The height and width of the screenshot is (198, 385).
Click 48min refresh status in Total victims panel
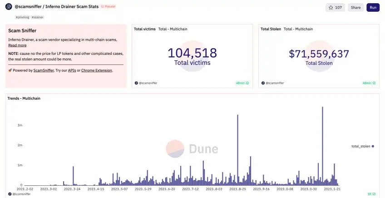tap(242, 83)
